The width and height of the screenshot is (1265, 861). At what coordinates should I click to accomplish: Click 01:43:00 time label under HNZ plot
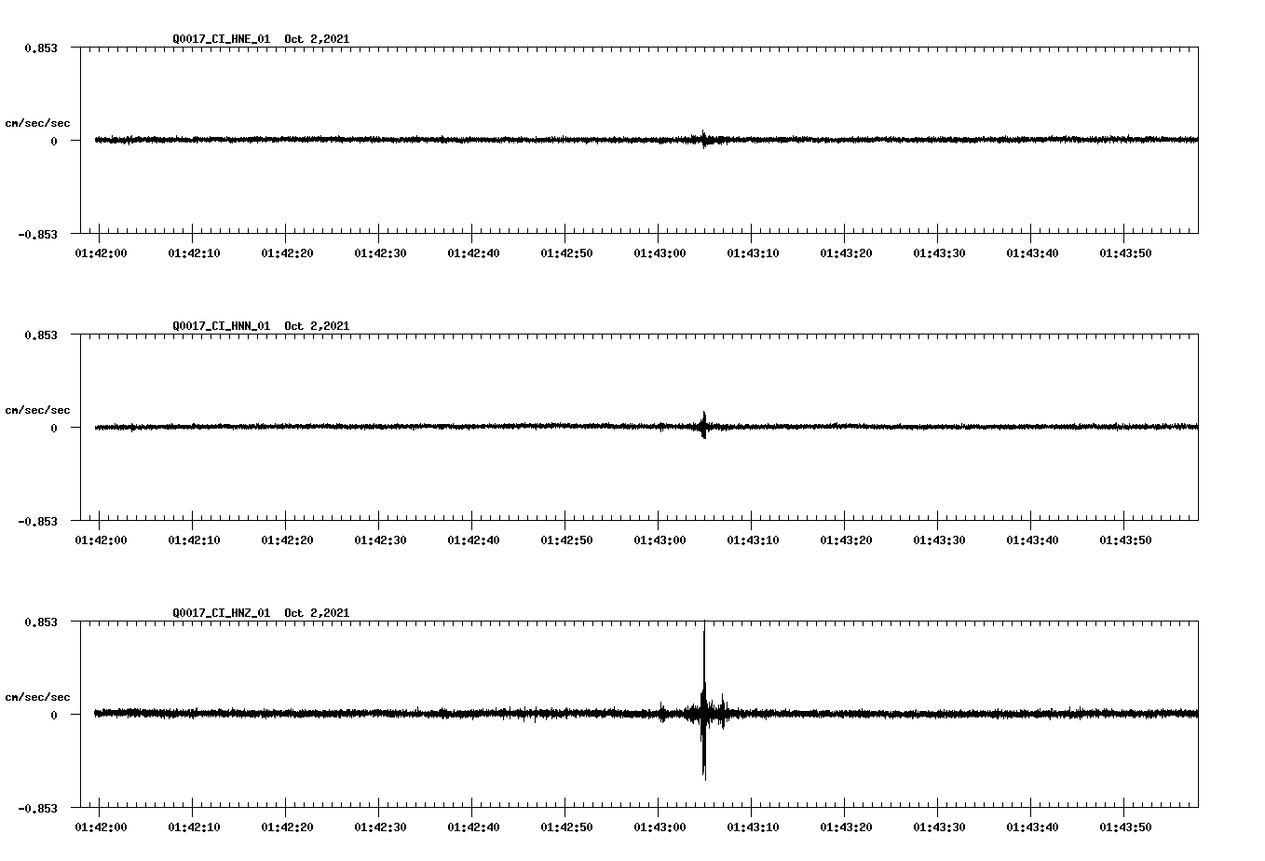coord(660,827)
